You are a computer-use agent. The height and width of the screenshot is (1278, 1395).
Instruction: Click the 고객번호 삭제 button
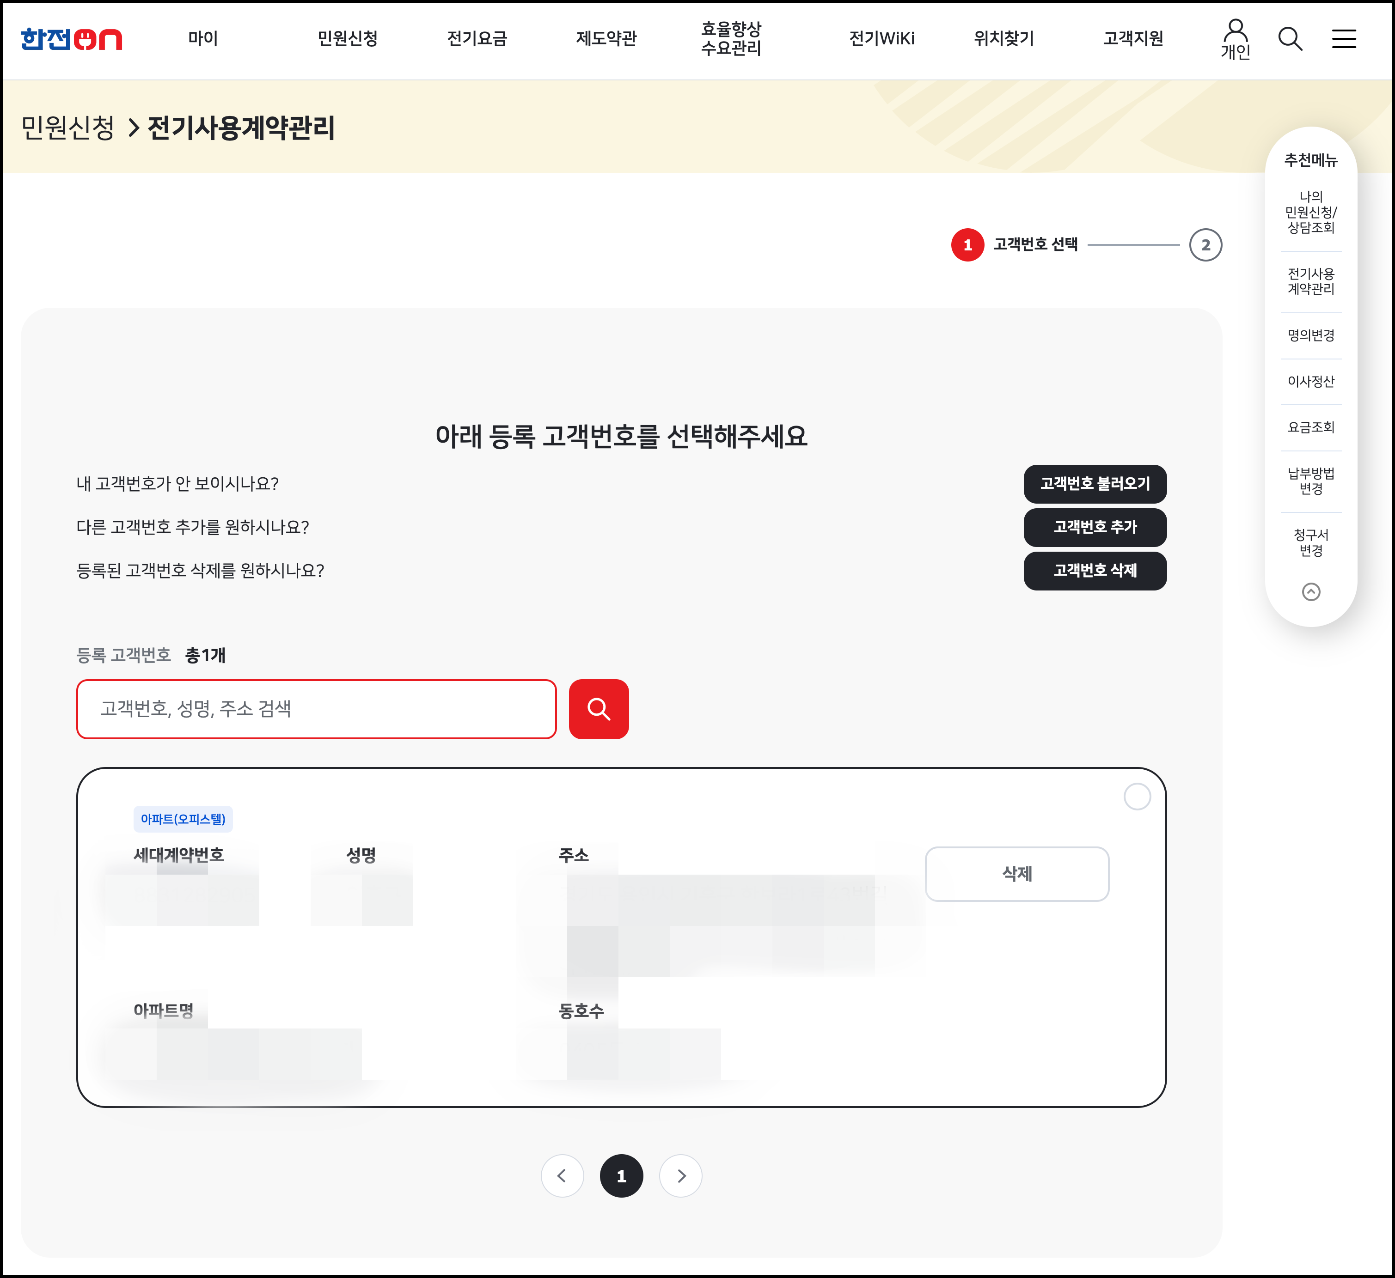click(x=1095, y=571)
